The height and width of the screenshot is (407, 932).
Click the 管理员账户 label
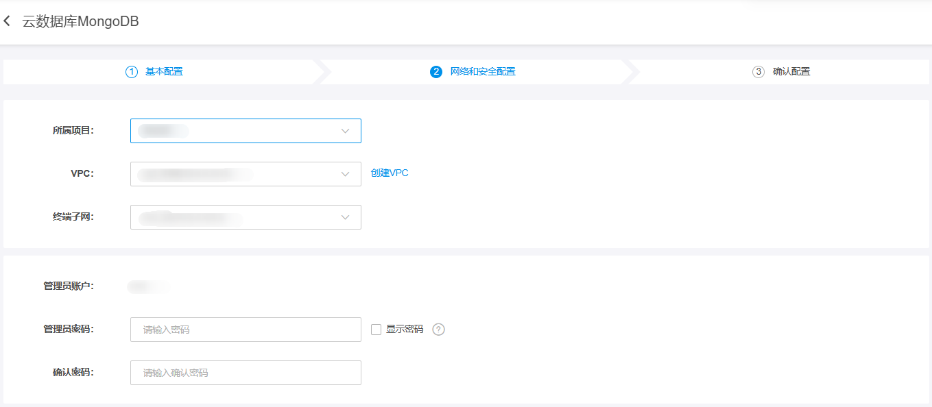69,286
